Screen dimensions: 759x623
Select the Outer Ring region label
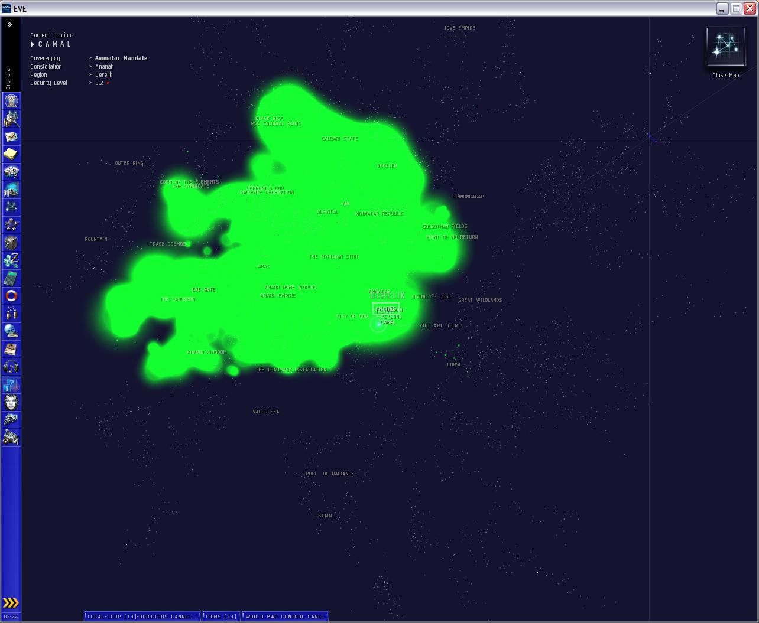click(129, 163)
